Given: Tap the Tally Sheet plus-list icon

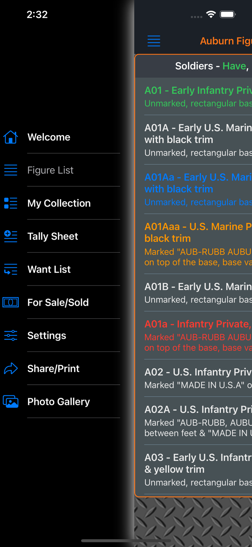Looking at the screenshot, I should (x=11, y=236).
